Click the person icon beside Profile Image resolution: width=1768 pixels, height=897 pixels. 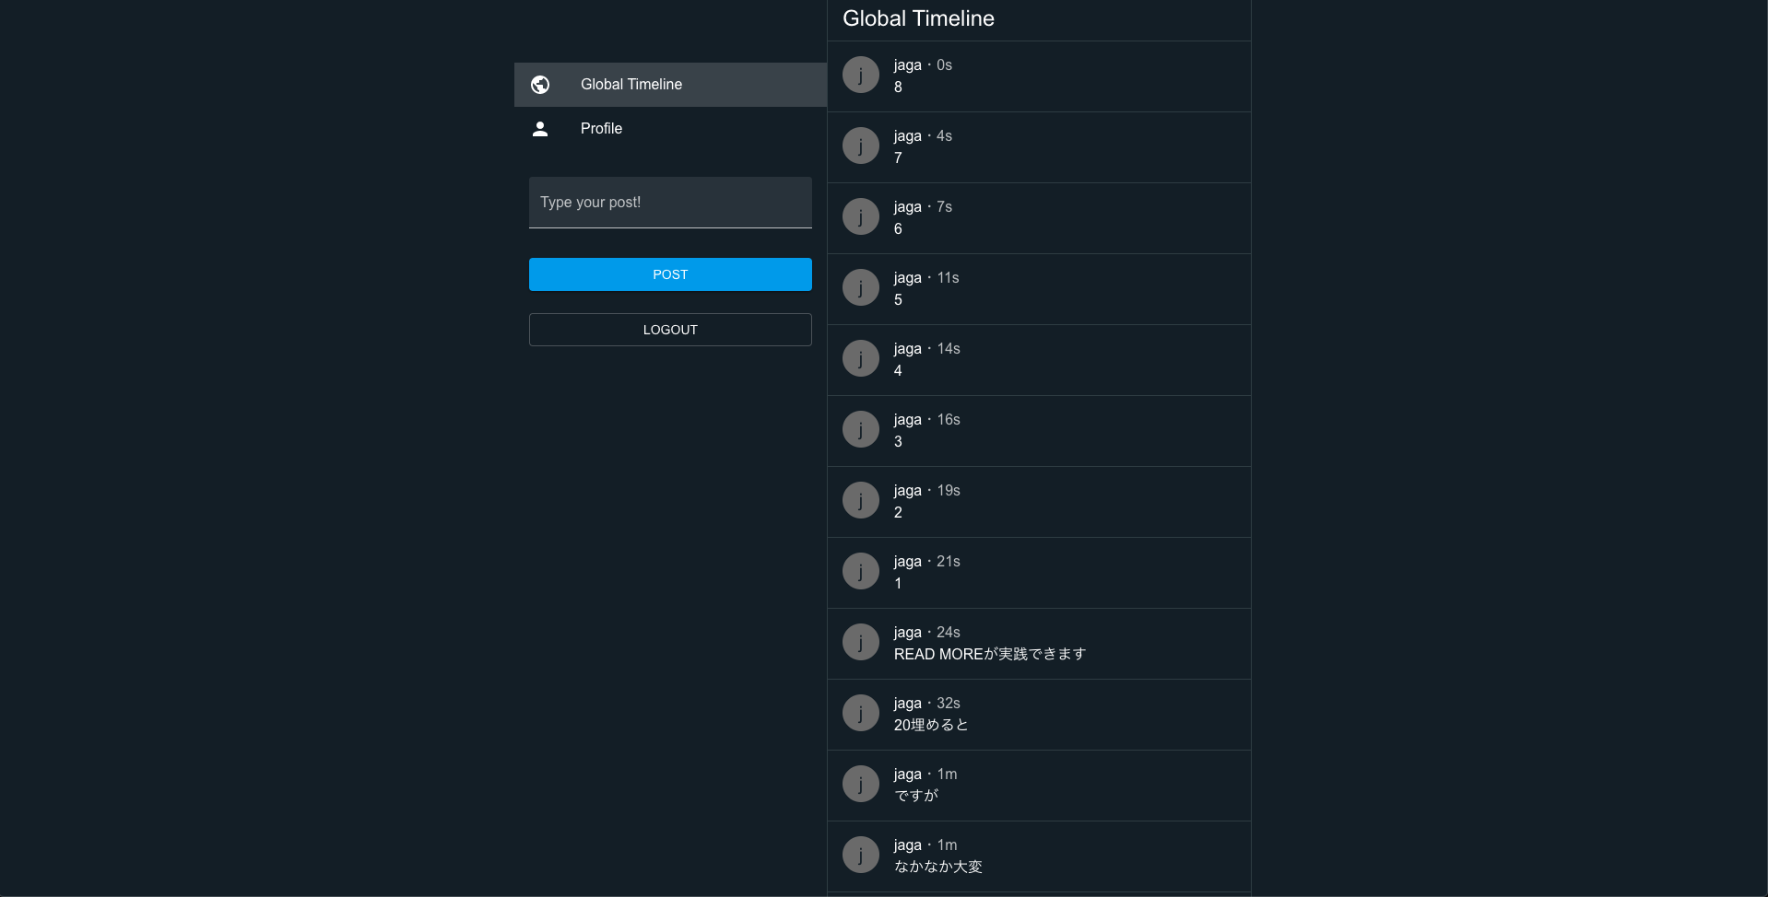point(540,129)
